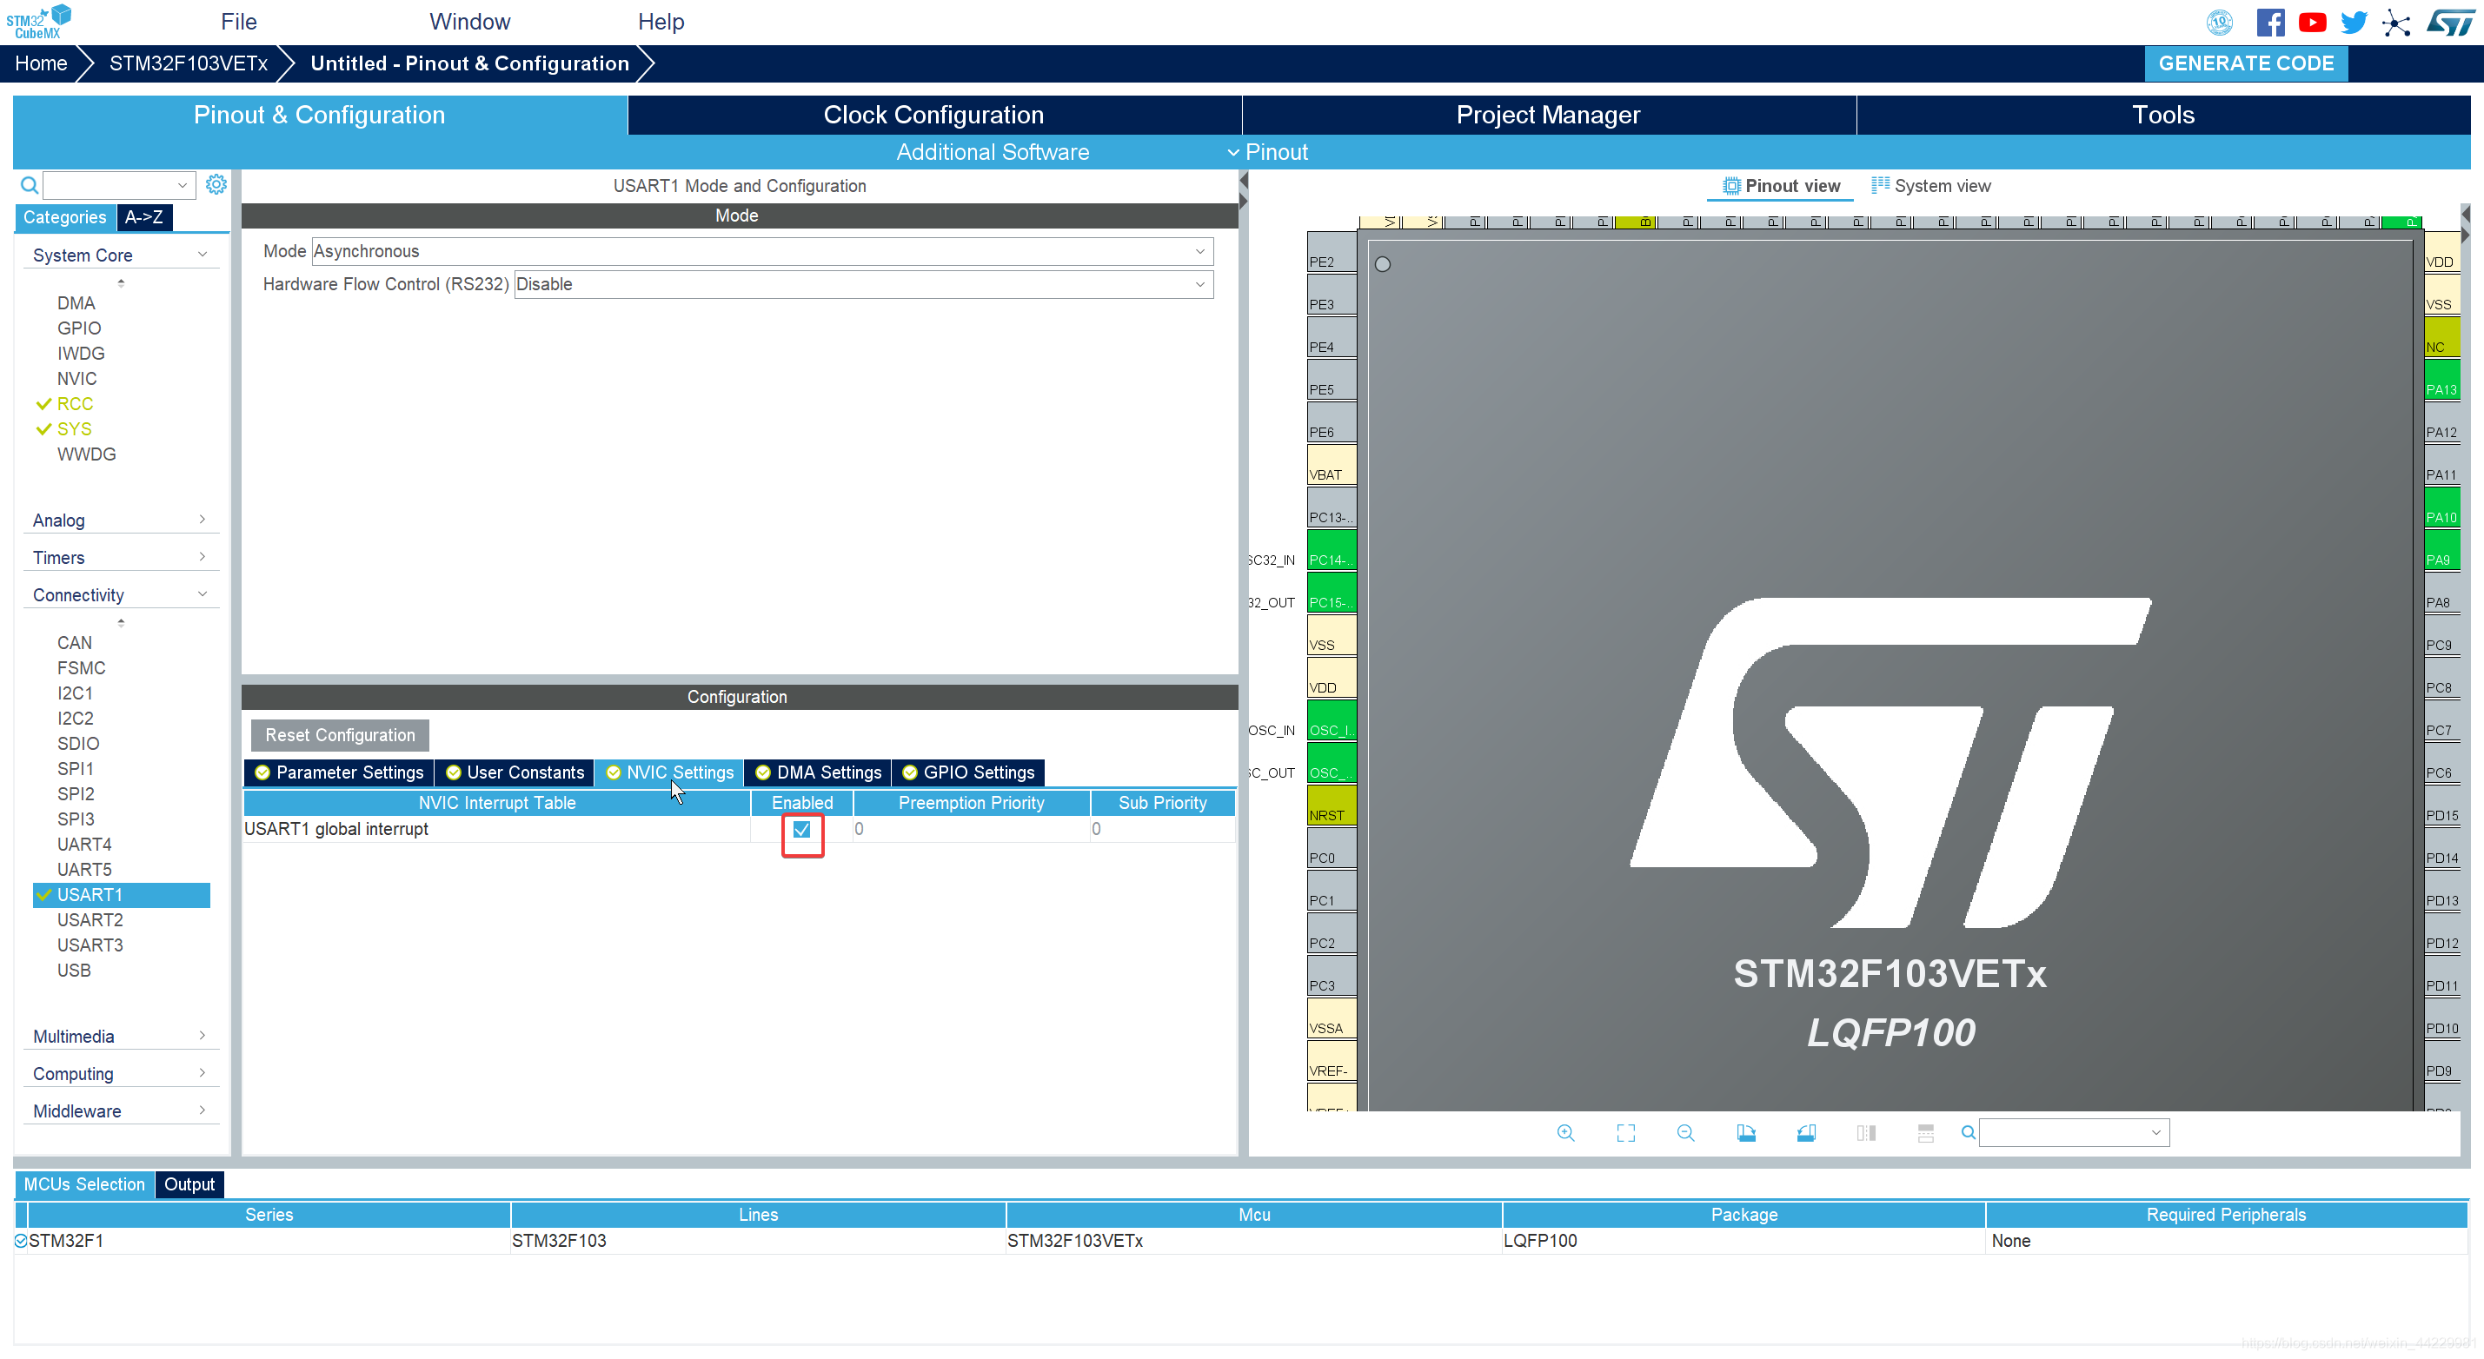Click the Reset Configuration button
Viewport: 2484px width, 1359px height.
pyautogui.click(x=340, y=735)
